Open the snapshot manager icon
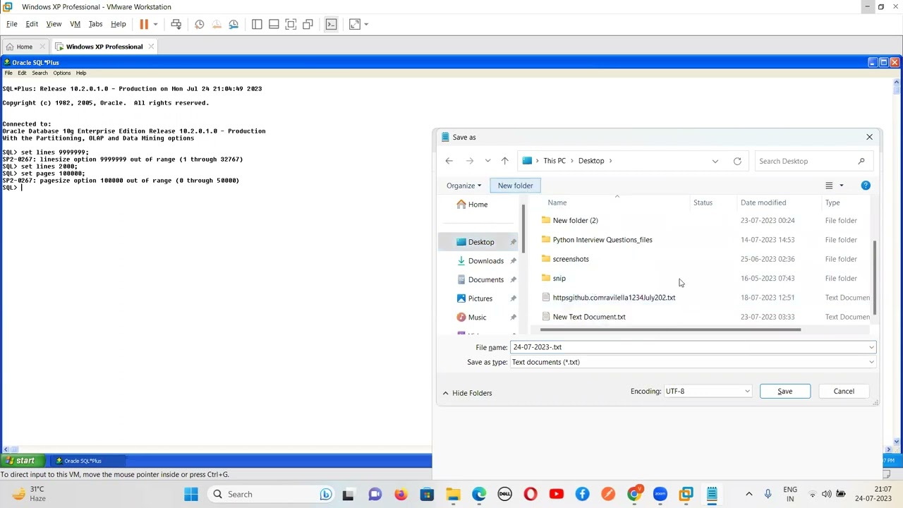The image size is (903, 508). point(234,24)
